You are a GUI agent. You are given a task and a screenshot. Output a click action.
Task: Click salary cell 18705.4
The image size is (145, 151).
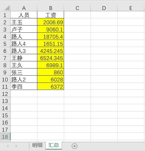[x=51, y=36]
